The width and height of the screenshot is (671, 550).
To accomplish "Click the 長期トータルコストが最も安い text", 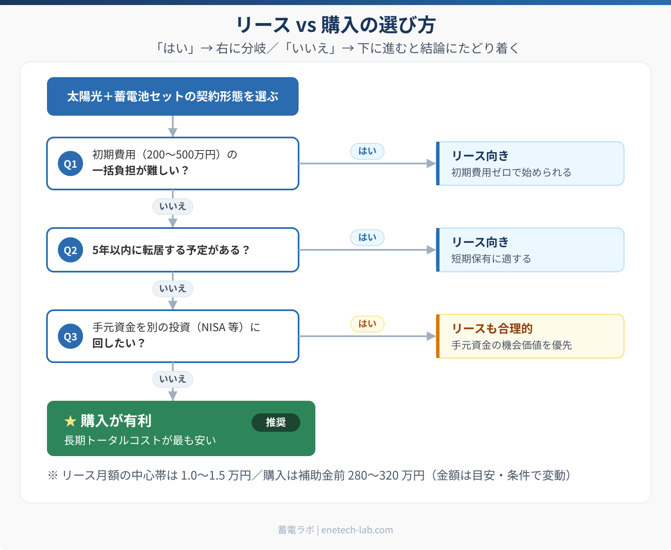I will [x=140, y=440].
